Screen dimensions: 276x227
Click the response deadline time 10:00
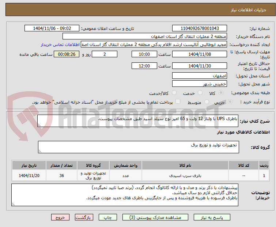click(x=144, y=54)
